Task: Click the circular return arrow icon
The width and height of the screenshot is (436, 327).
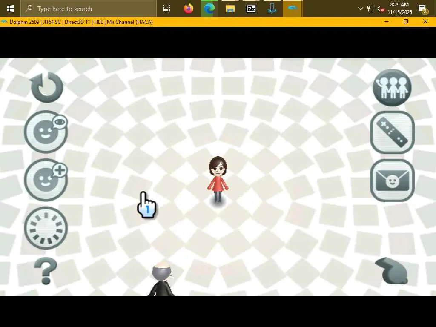Action: coord(47,87)
